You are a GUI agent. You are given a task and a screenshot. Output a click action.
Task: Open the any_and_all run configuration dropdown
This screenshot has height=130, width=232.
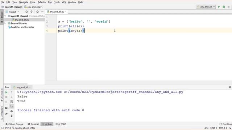pyautogui.click(x=206, y=7)
